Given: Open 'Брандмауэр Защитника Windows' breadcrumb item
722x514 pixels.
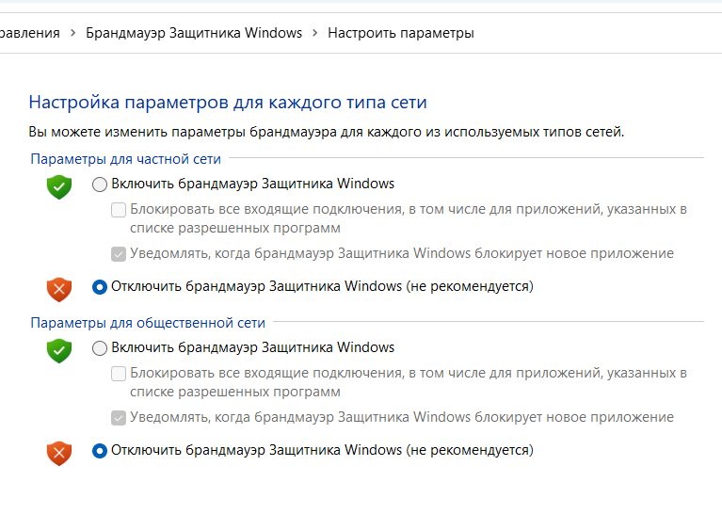Looking at the screenshot, I should (194, 33).
